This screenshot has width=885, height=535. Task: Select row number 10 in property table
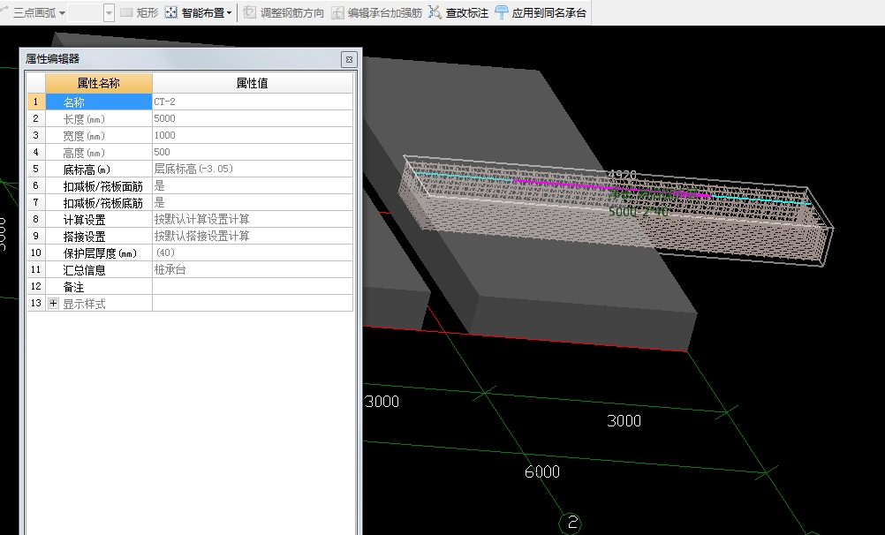(x=36, y=252)
